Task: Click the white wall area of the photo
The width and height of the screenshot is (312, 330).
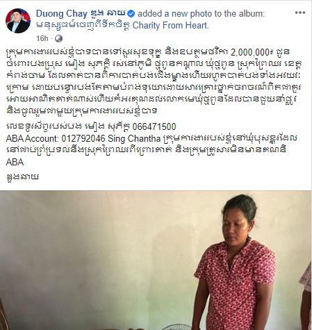Action: coord(104,231)
